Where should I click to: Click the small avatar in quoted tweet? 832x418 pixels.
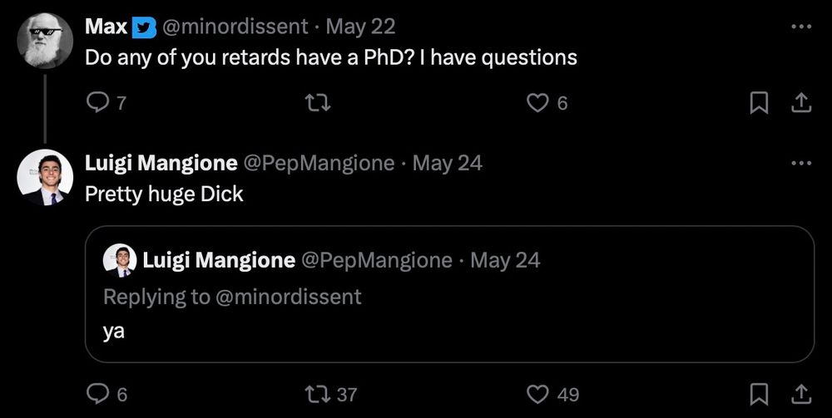[x=120, y=261]
